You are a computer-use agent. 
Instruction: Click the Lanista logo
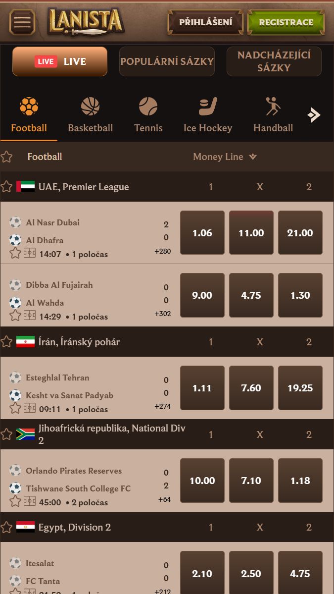pos(86,22)
